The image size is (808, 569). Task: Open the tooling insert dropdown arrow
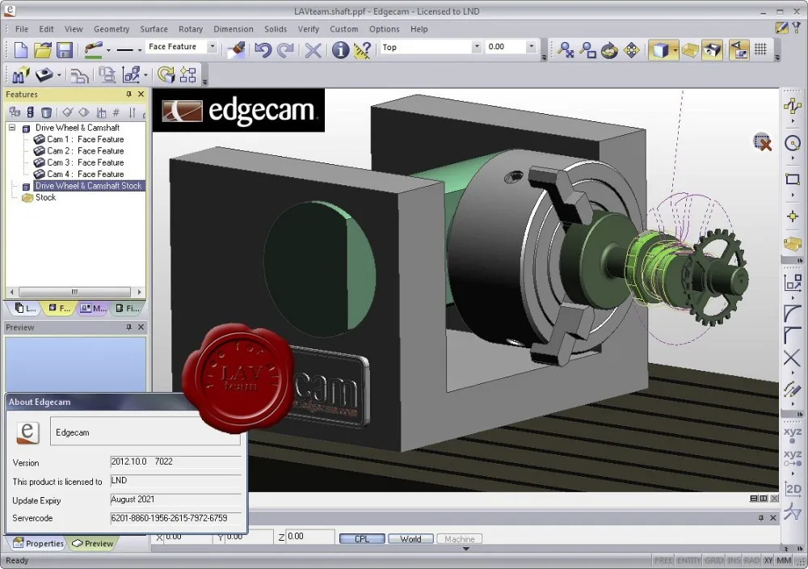click(59, 76)
